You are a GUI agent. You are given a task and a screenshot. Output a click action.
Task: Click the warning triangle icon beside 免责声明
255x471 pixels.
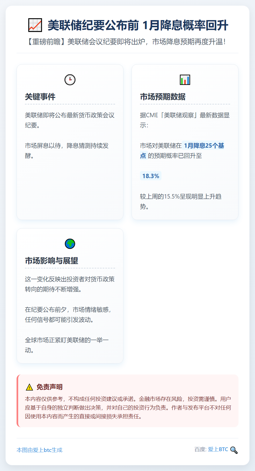(x=29, y=387)
